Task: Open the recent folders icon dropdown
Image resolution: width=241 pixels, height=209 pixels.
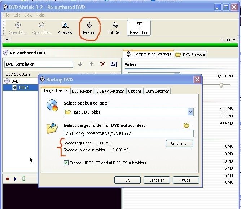Action: [188, 125]
